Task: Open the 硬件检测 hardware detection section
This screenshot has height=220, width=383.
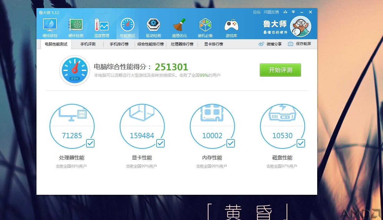Action: tap(76, 28)
